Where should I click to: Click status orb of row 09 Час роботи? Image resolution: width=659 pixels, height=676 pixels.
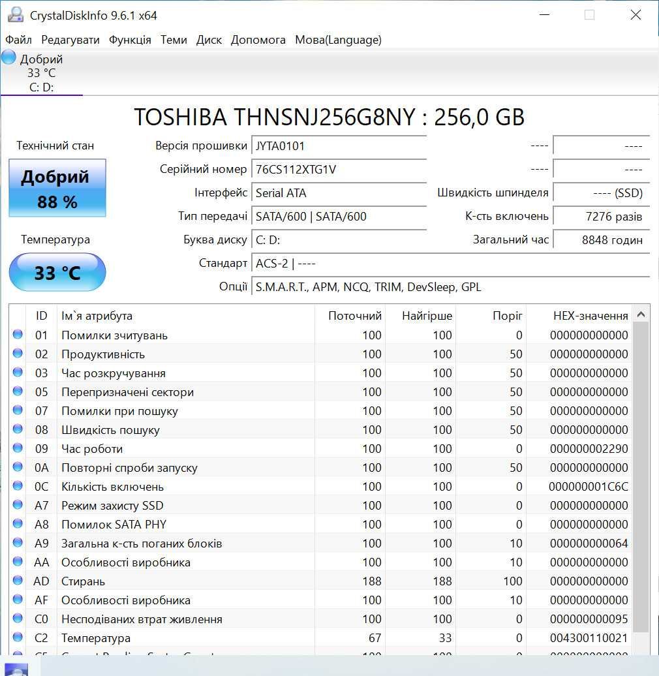(18, 448)
